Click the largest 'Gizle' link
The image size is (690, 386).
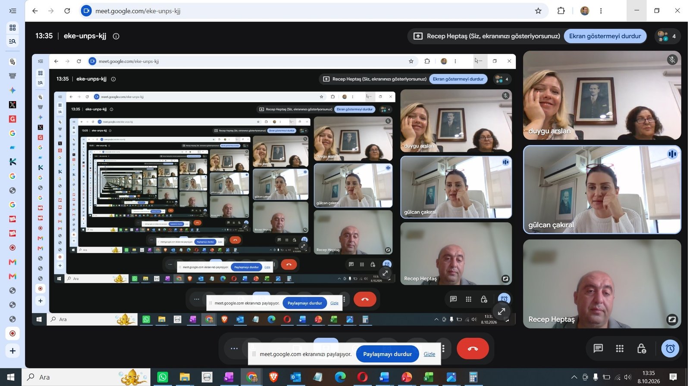[x=430, y=354]
